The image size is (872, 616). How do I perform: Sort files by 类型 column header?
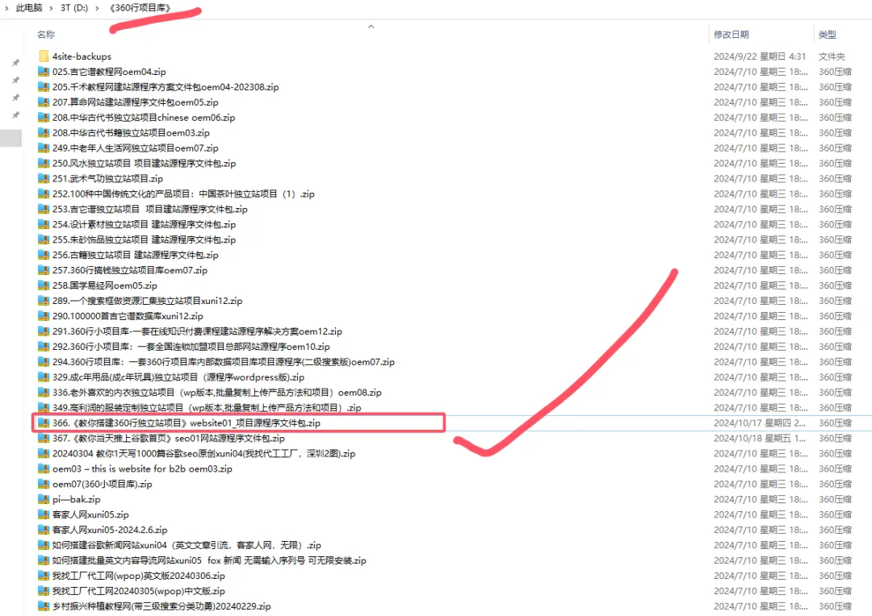pyautogui.click(x=827, y=35)
